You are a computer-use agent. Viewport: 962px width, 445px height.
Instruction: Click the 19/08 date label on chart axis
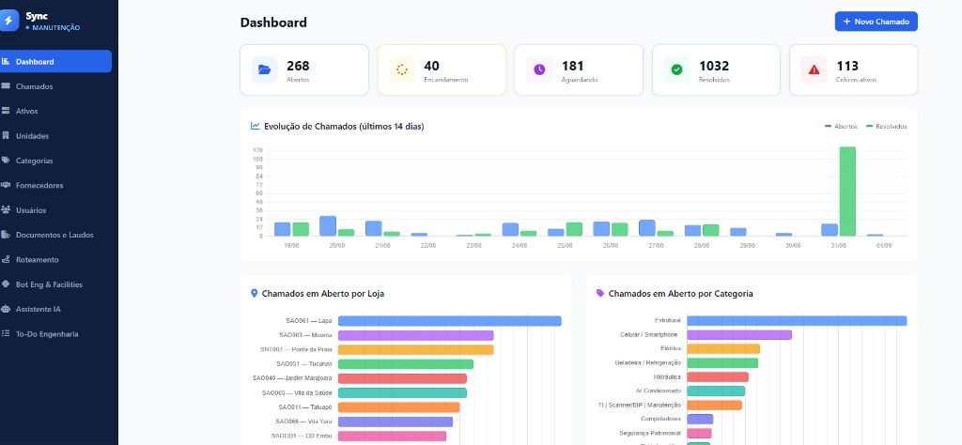pyautogui.click(x=291, y=246)
